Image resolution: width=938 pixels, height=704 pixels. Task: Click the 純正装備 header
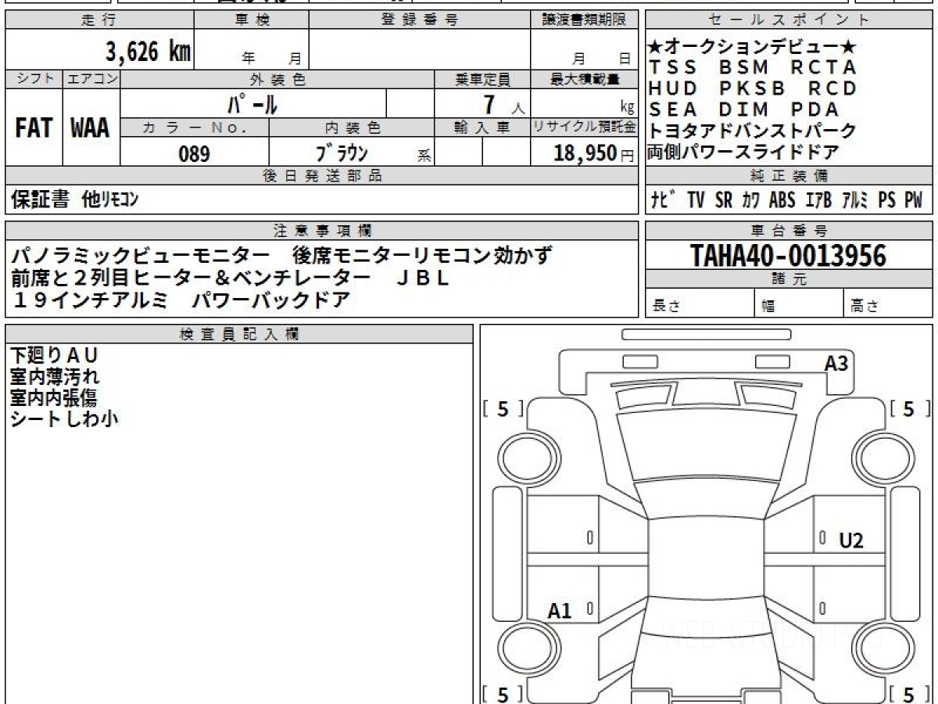pyautogui.click(x=789, y=176)
